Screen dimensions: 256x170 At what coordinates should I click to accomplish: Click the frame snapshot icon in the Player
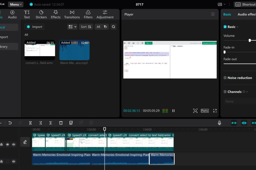[195, 111]
